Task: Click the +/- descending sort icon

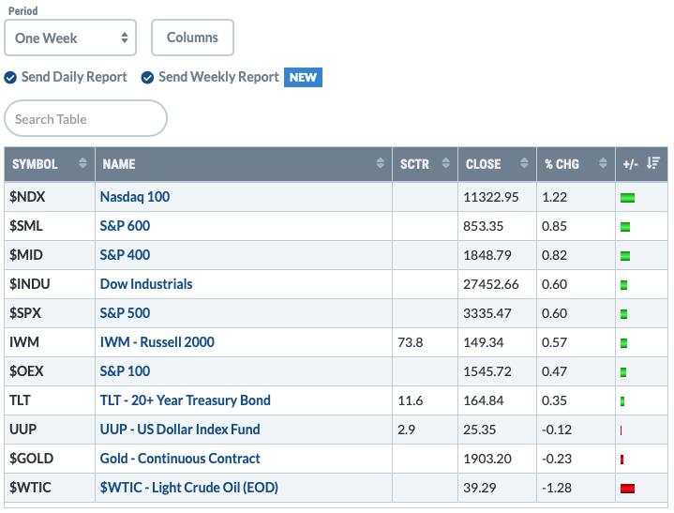Action: pos(653,163)
